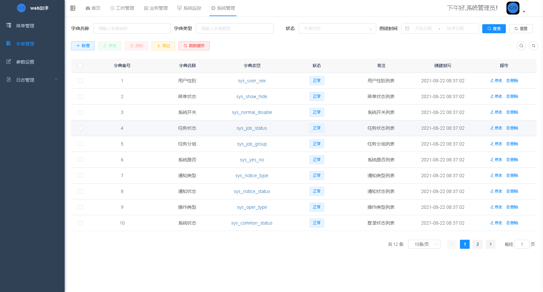Click the refresh table icon at top right
The image size is (543, 292).
(533, 45)
